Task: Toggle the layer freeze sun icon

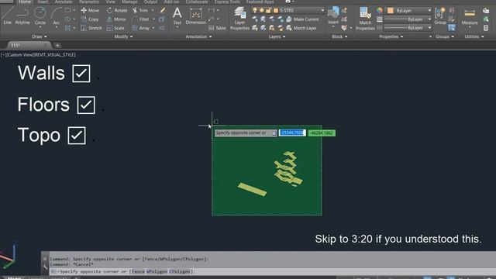Action: [262, 10]
